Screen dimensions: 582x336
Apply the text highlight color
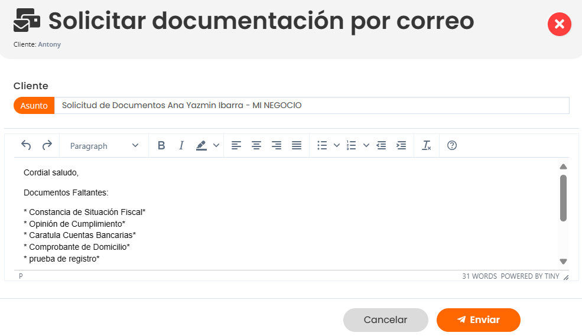tap(201, 145)
